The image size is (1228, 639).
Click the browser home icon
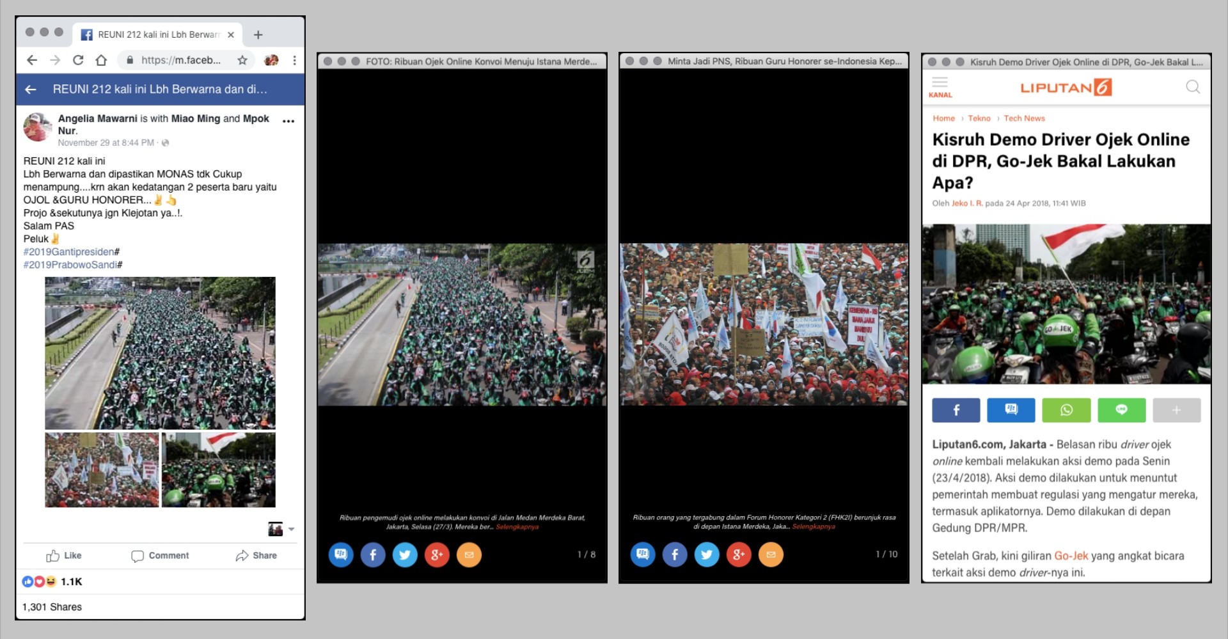[x=101, y=60]
